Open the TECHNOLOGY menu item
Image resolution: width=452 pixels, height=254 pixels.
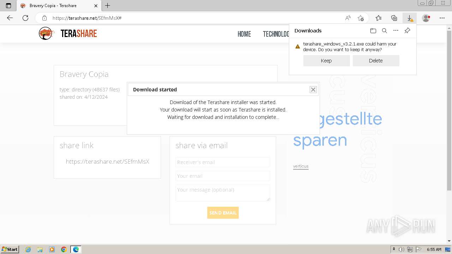(x=276, y=34)
